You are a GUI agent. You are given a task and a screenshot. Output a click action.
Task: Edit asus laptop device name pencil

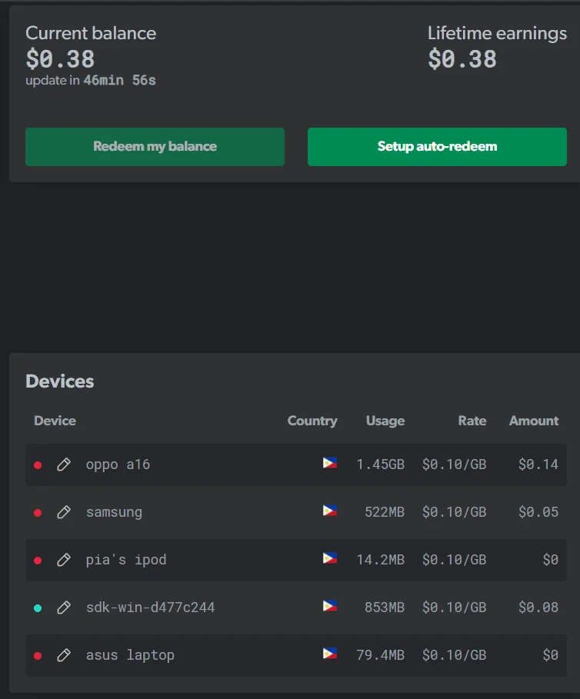64,655
